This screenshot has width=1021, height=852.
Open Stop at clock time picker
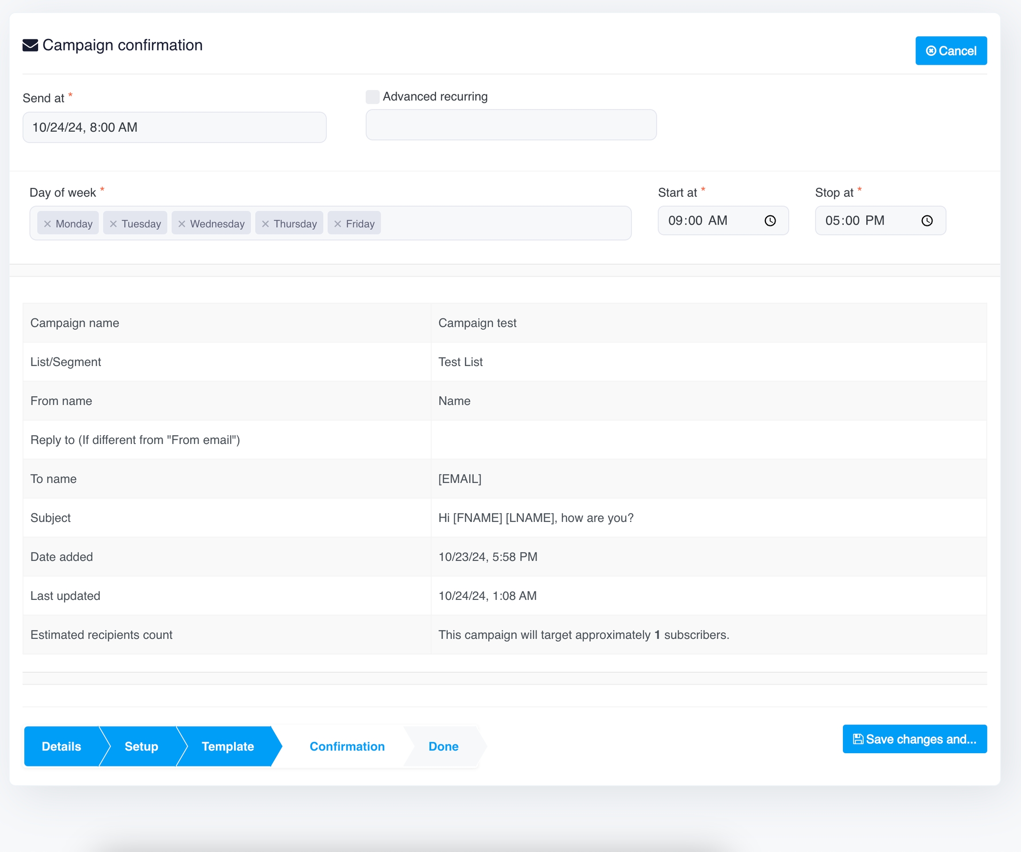point(927,221)
